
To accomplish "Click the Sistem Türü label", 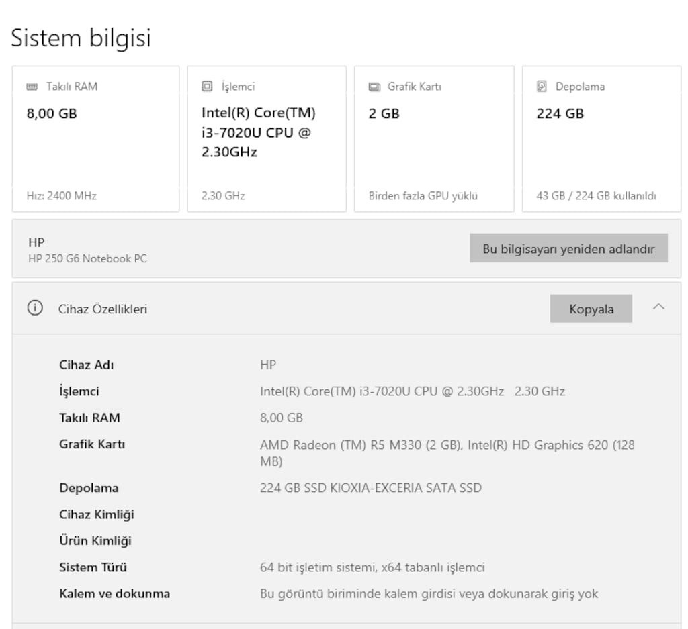I will tap(93, 567).
